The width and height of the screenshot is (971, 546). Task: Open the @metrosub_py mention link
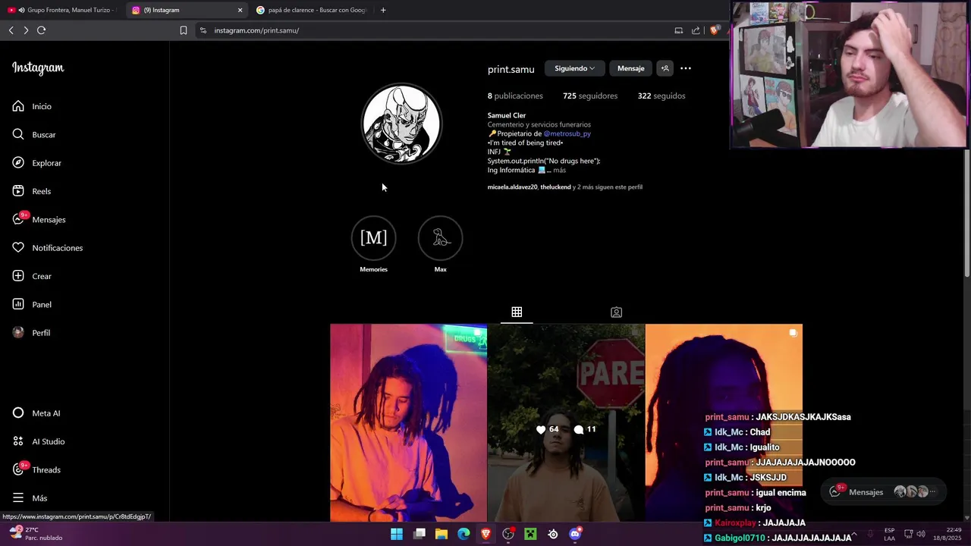tap(567, 133)
